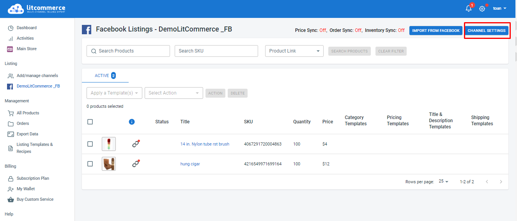Click the Quantity column header
This screenshot has width=517, height=221.
[302, 122]
